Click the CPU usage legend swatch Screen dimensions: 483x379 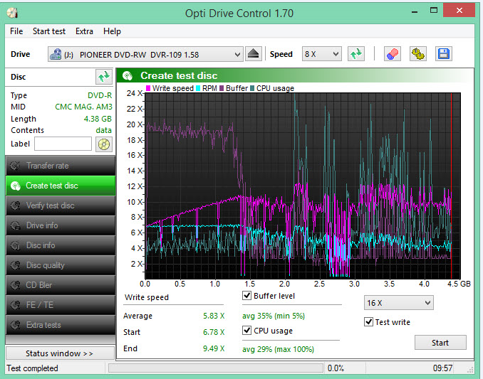coord(252,88)
